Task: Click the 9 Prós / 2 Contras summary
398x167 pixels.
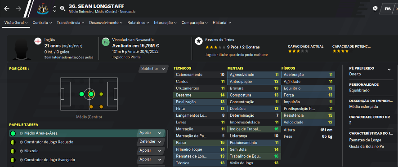Action: 243,47
